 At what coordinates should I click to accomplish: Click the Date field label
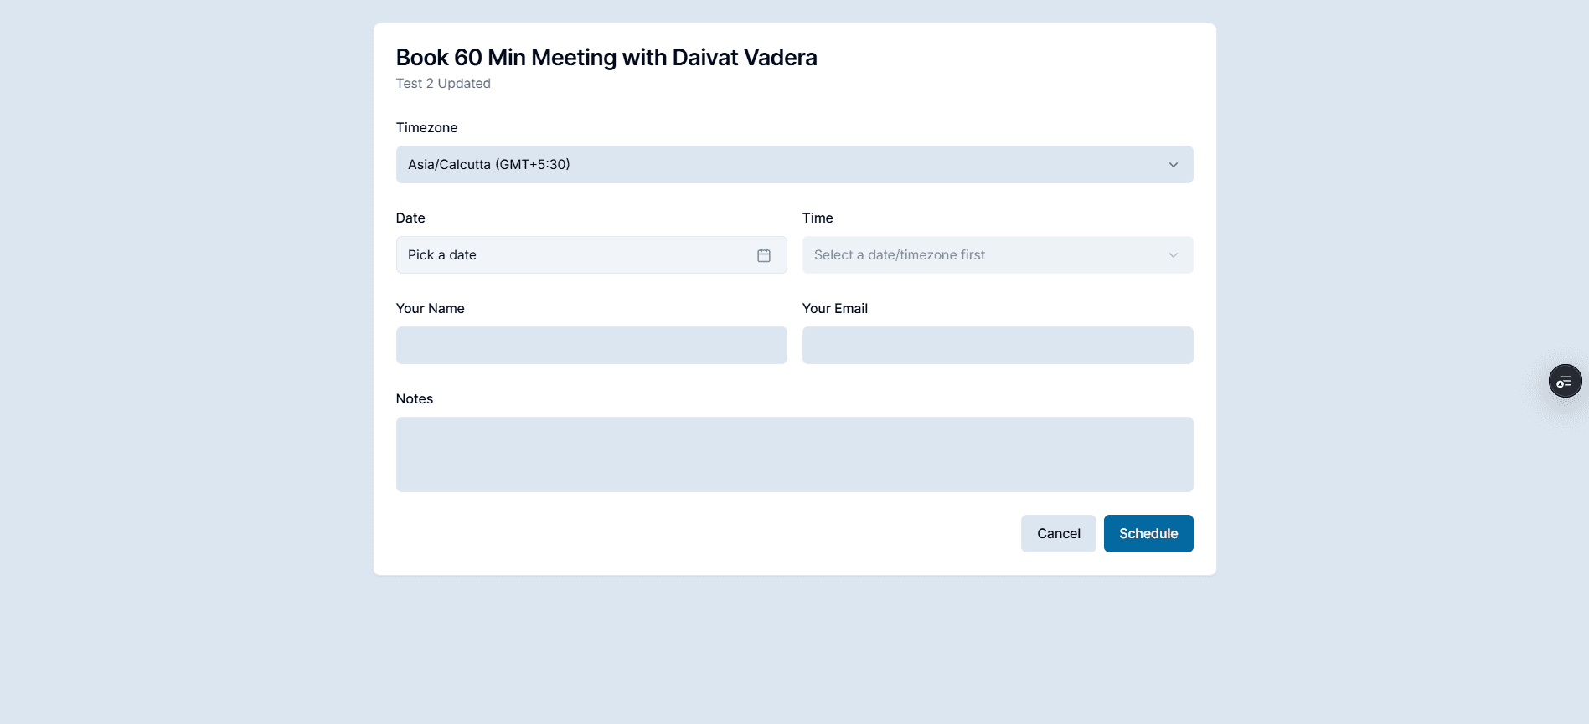pyautogui.click(x=410, y=218)
